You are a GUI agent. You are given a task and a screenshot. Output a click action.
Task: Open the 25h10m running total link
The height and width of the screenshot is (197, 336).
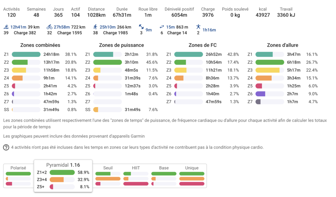pos(108,27)
